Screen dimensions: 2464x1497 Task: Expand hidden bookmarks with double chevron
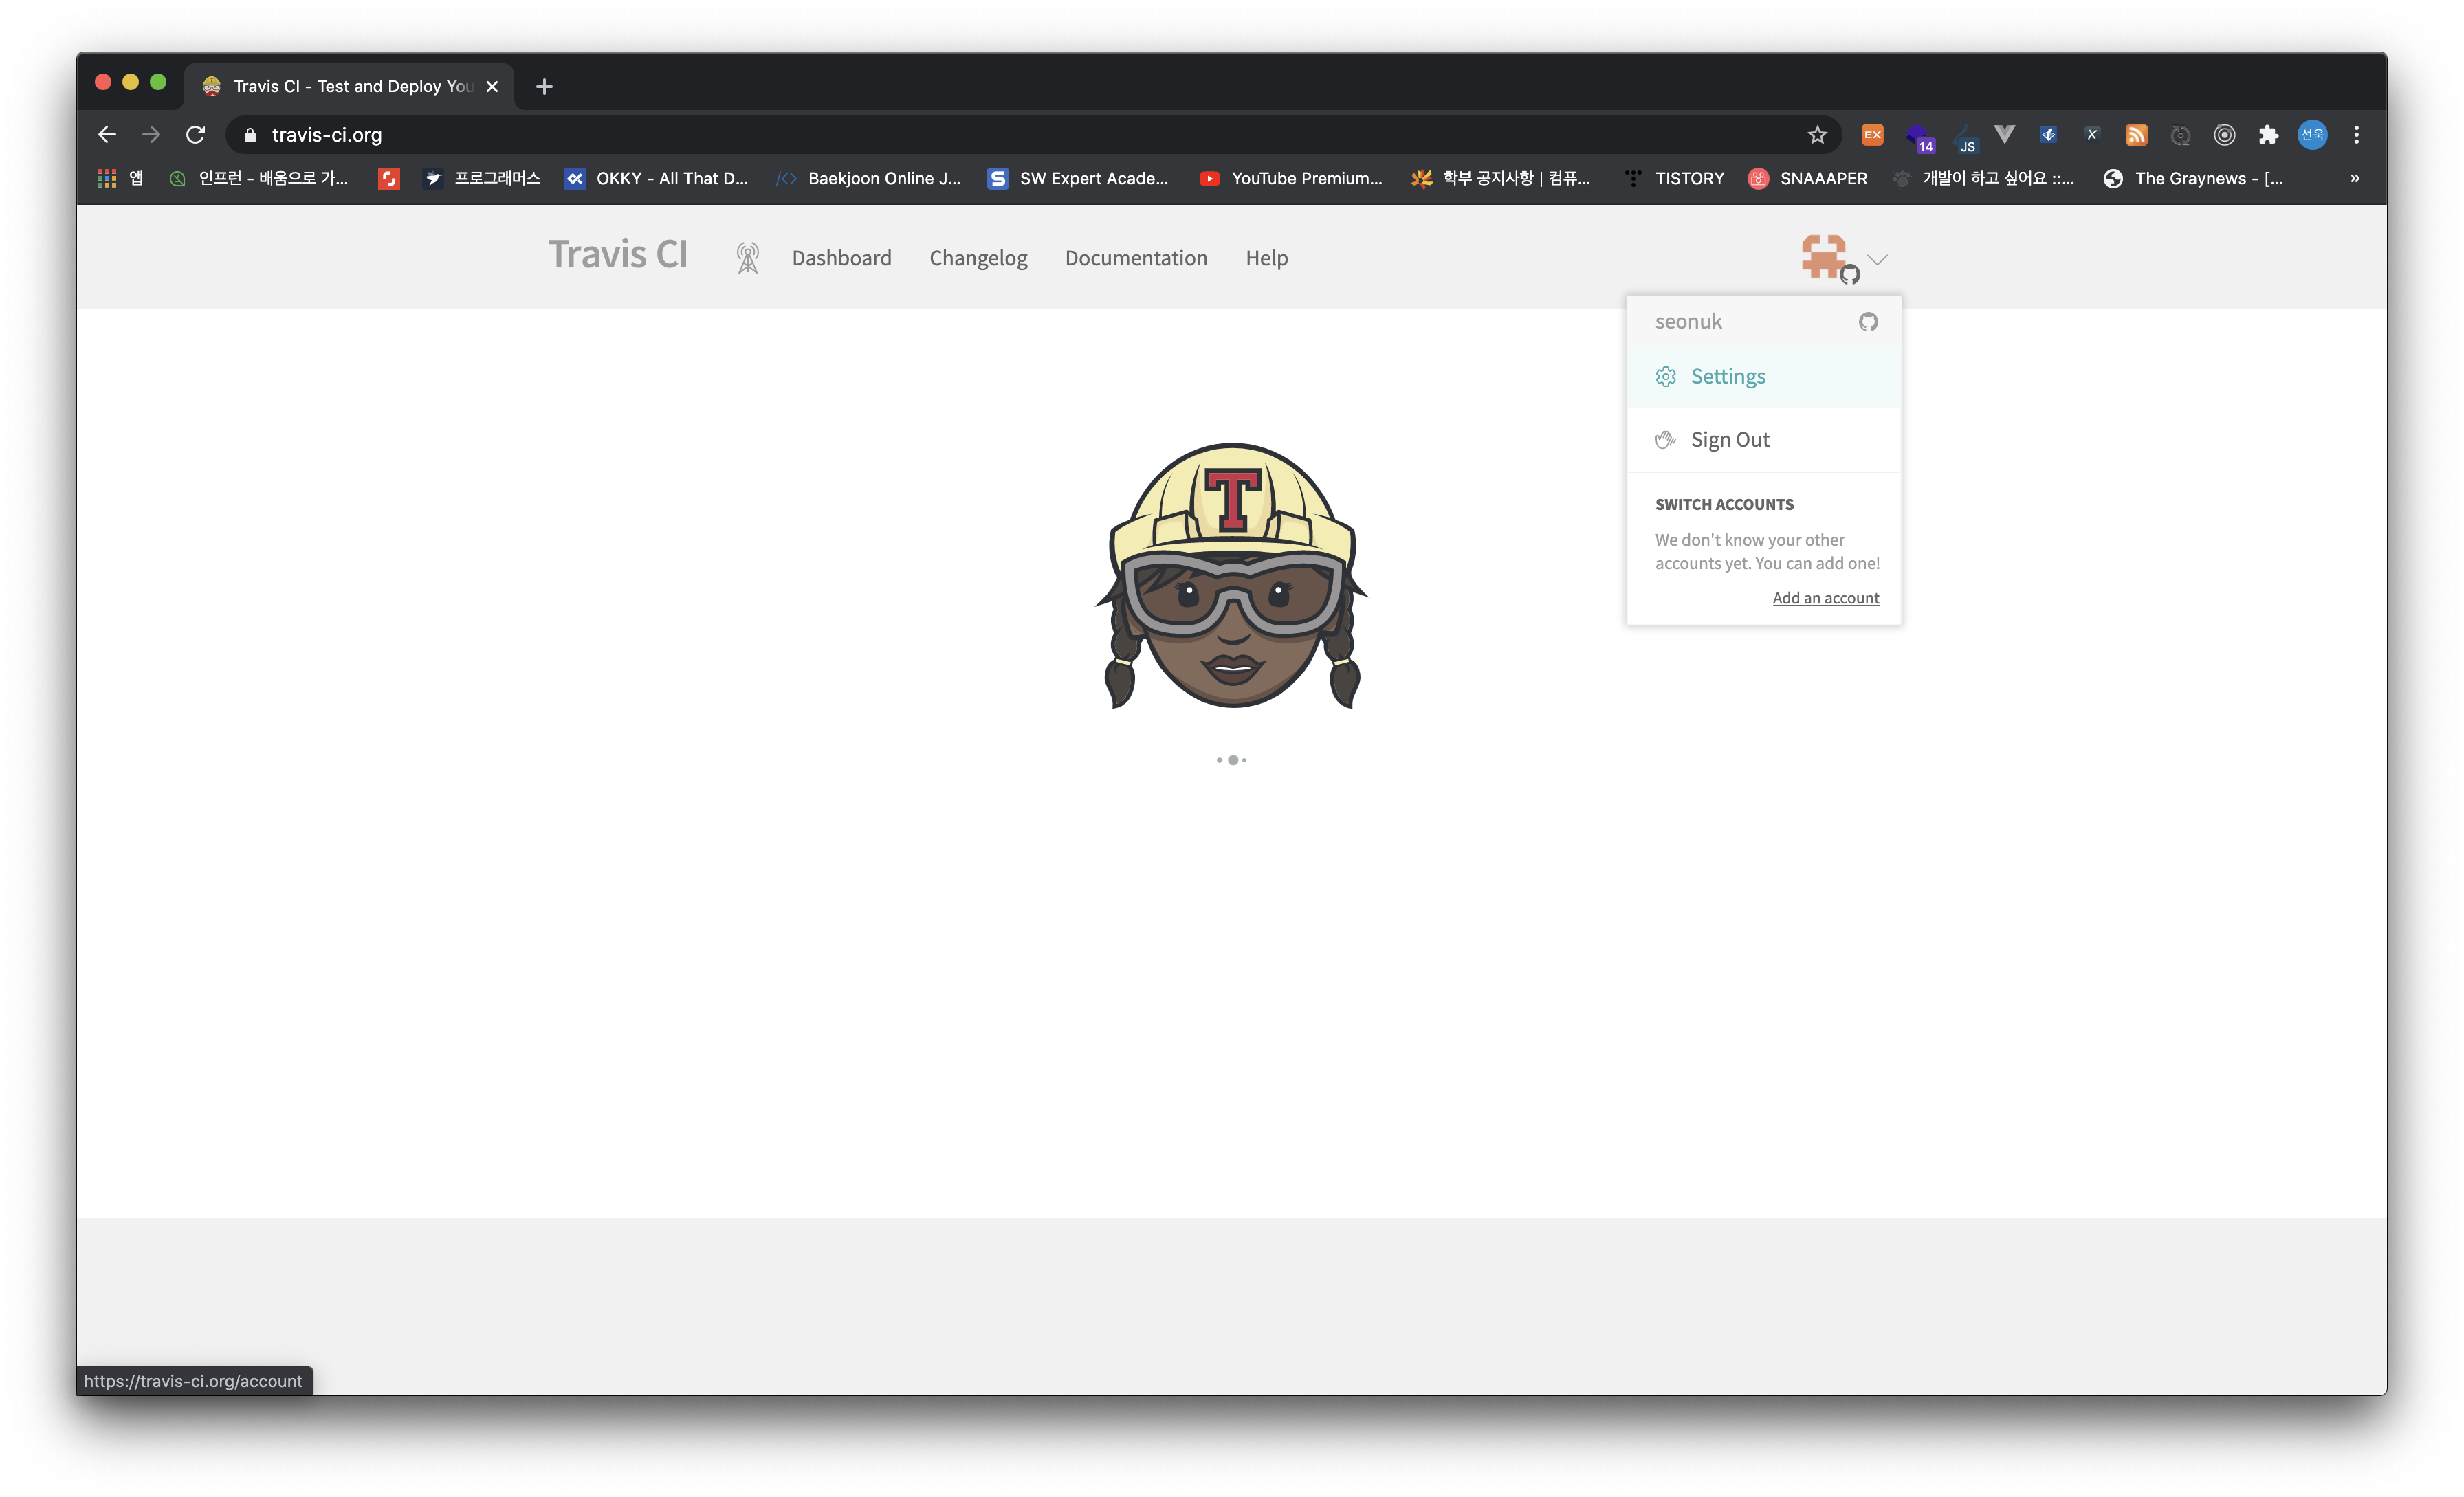2354,179
